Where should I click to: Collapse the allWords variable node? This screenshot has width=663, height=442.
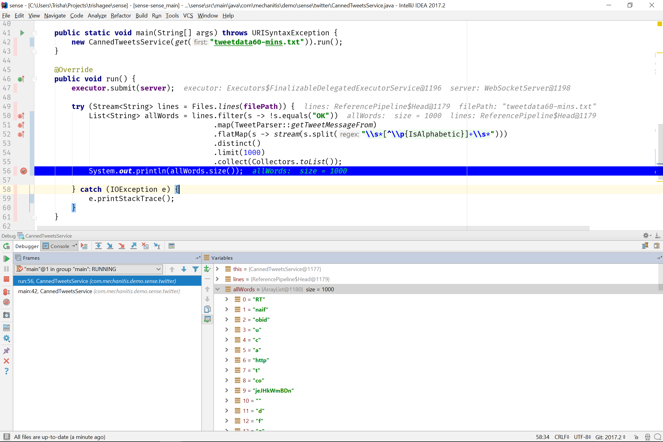pyautogui.click(x=217, y=289)
